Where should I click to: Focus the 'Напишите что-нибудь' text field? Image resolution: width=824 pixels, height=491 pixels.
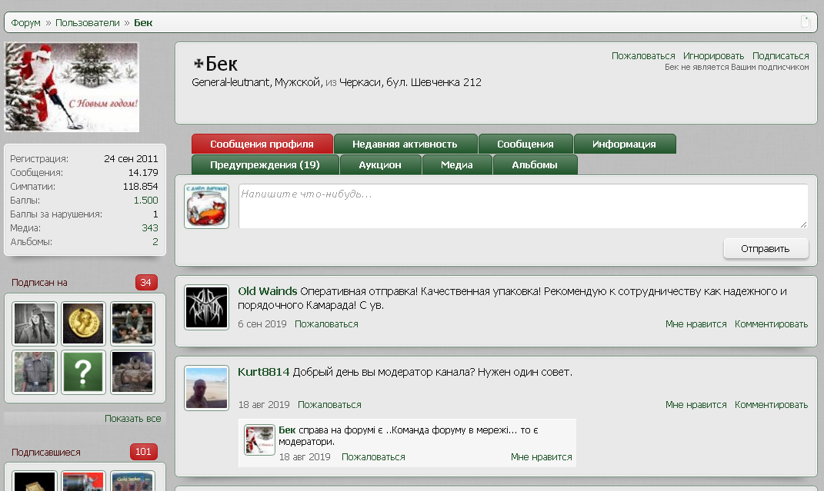[523, 206]
